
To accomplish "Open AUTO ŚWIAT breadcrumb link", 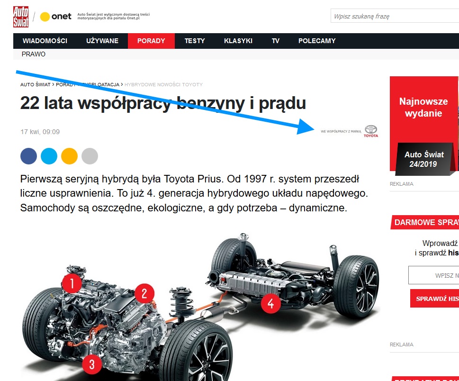I will 36,85.
